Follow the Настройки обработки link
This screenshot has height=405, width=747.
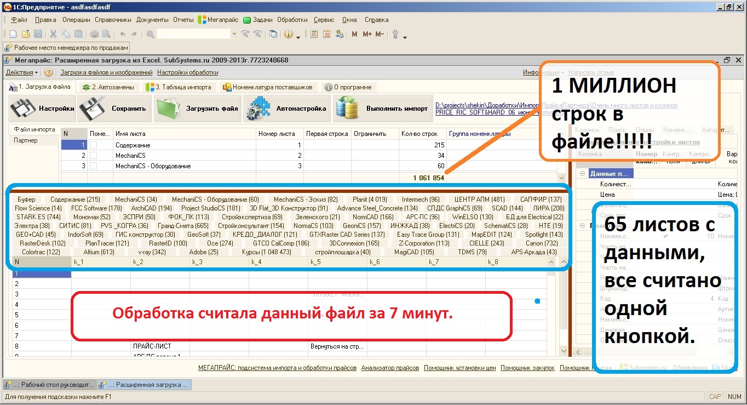tap(188, 72)
